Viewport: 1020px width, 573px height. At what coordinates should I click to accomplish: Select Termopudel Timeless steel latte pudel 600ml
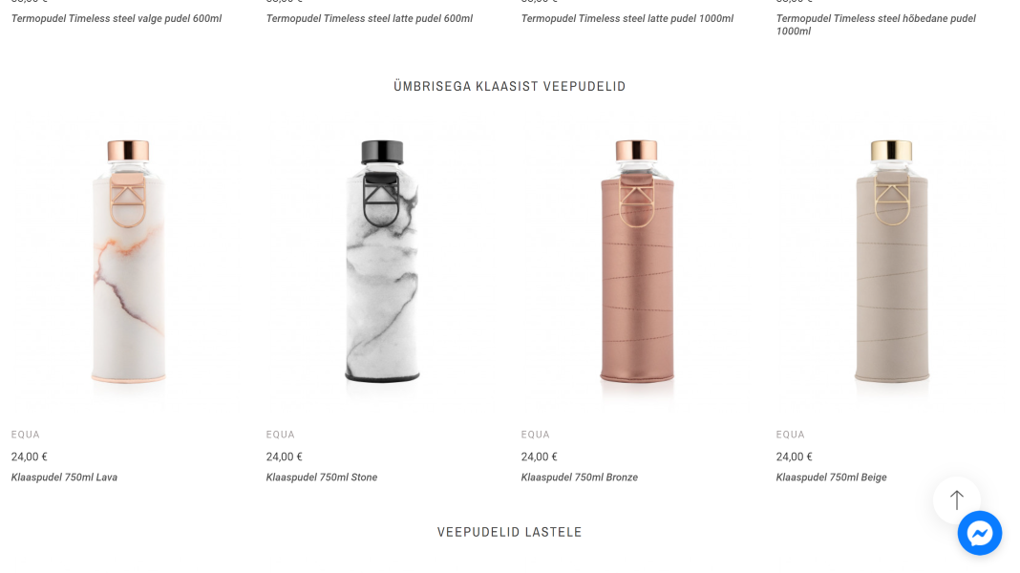369,19
